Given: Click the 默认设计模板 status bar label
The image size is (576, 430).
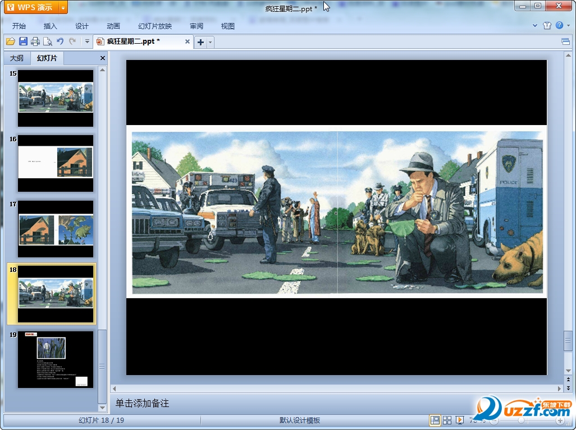Looking at the screenshot, I should coord(300,420).
